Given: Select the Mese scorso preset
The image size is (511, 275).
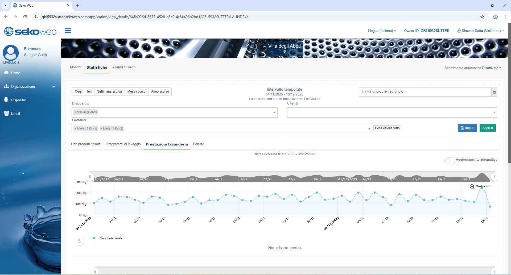Looking at the screenshot, I should pos(136,91).
